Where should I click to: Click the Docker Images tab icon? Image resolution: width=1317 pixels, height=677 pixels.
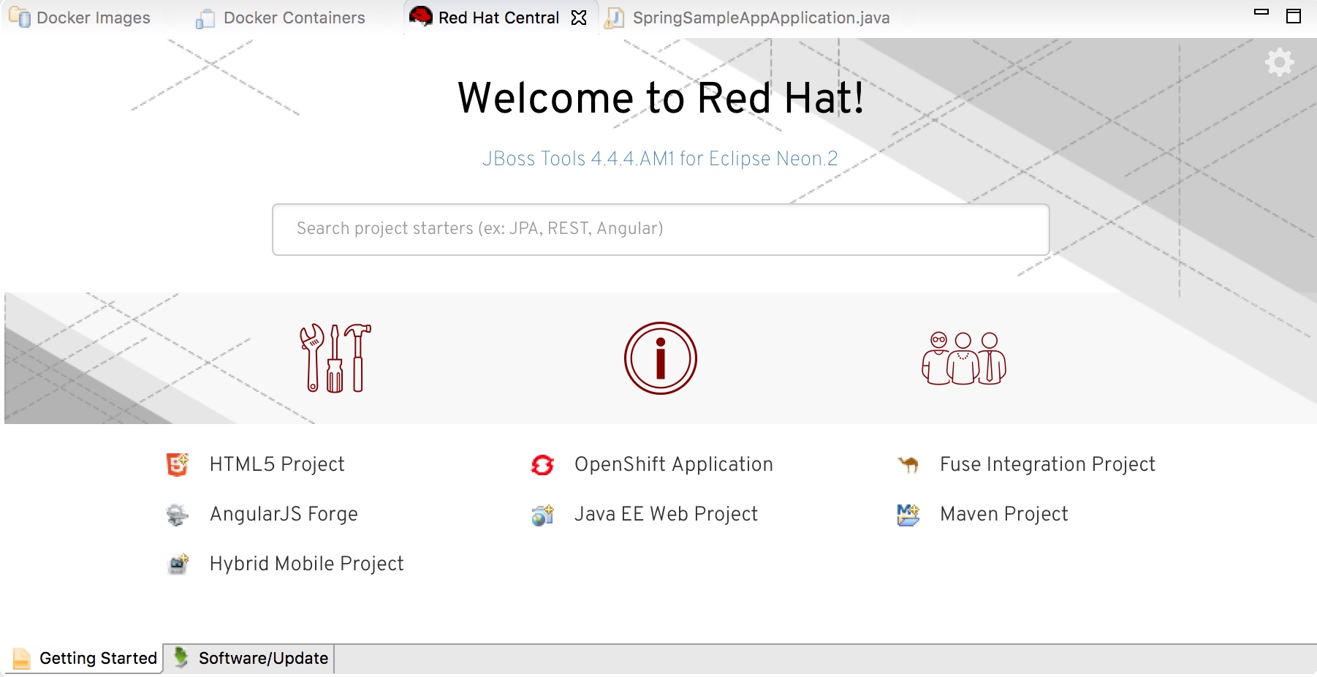tap(20, 18)
